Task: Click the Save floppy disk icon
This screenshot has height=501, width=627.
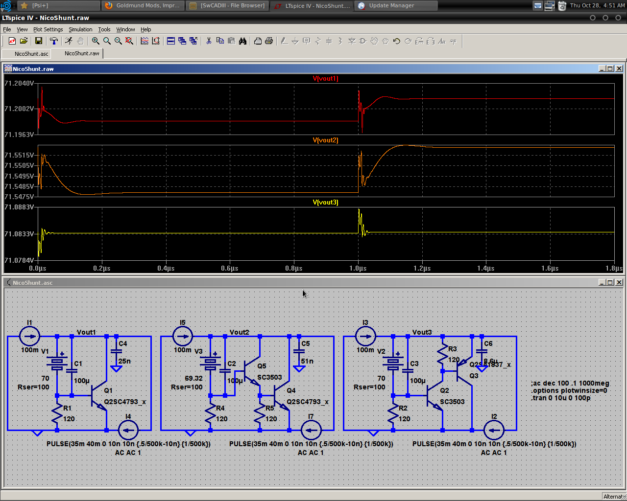Action: pos(39,41)
